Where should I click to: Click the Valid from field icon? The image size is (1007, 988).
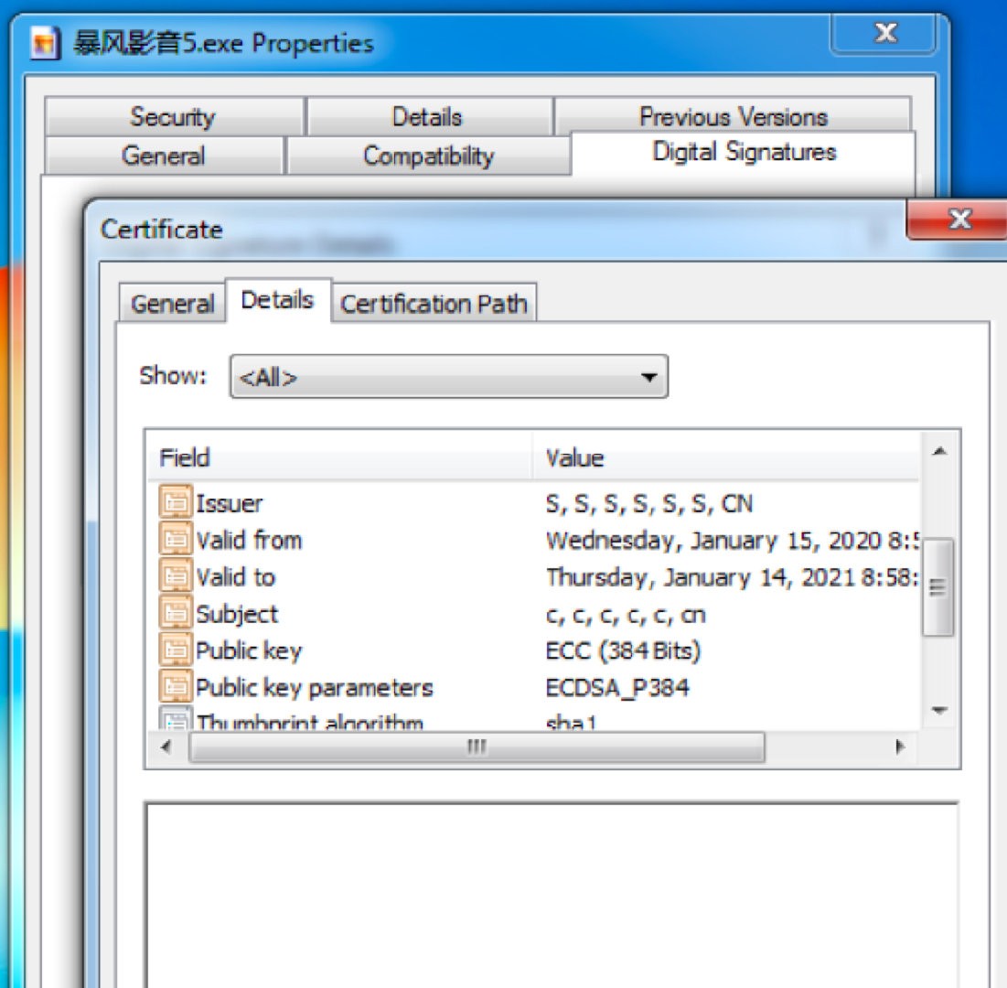click(175, 540)
